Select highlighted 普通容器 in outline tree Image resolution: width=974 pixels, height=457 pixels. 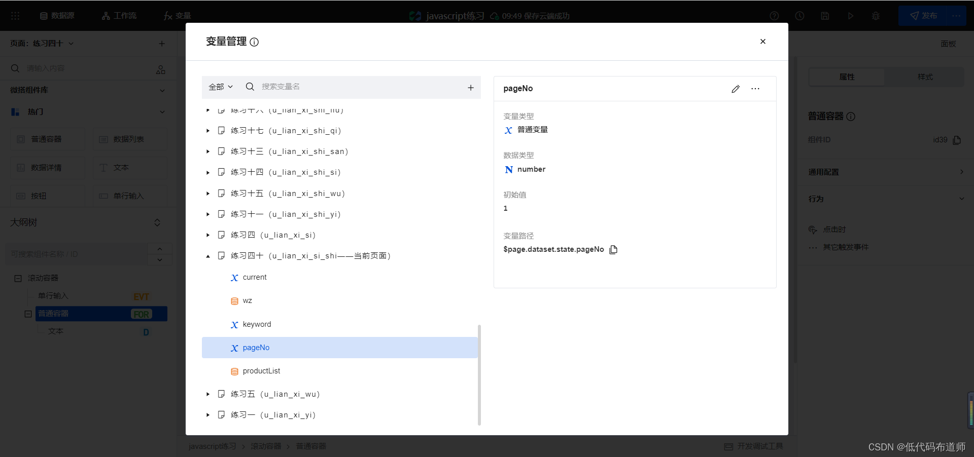(x=101, y=314)
